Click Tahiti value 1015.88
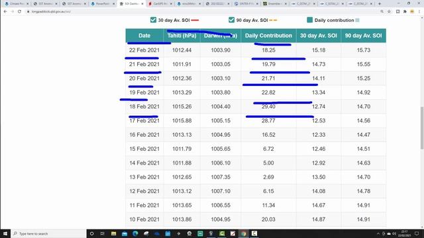This screenshot has width=424, height=238. tap(182, 120)
